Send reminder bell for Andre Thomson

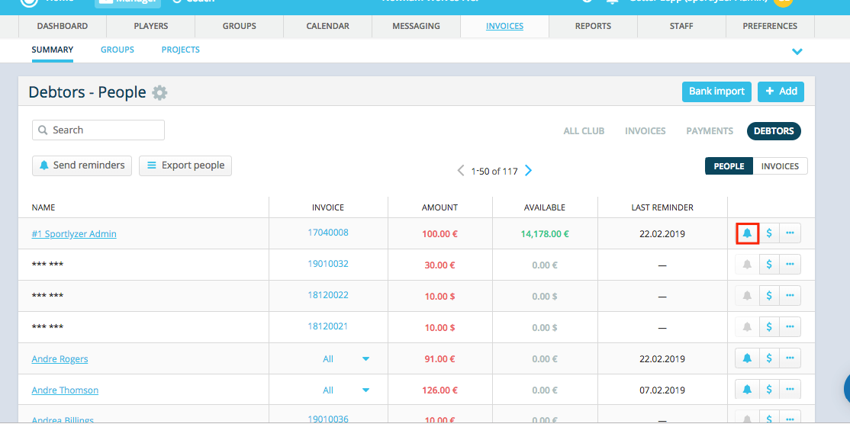click(x=747, y=390)
